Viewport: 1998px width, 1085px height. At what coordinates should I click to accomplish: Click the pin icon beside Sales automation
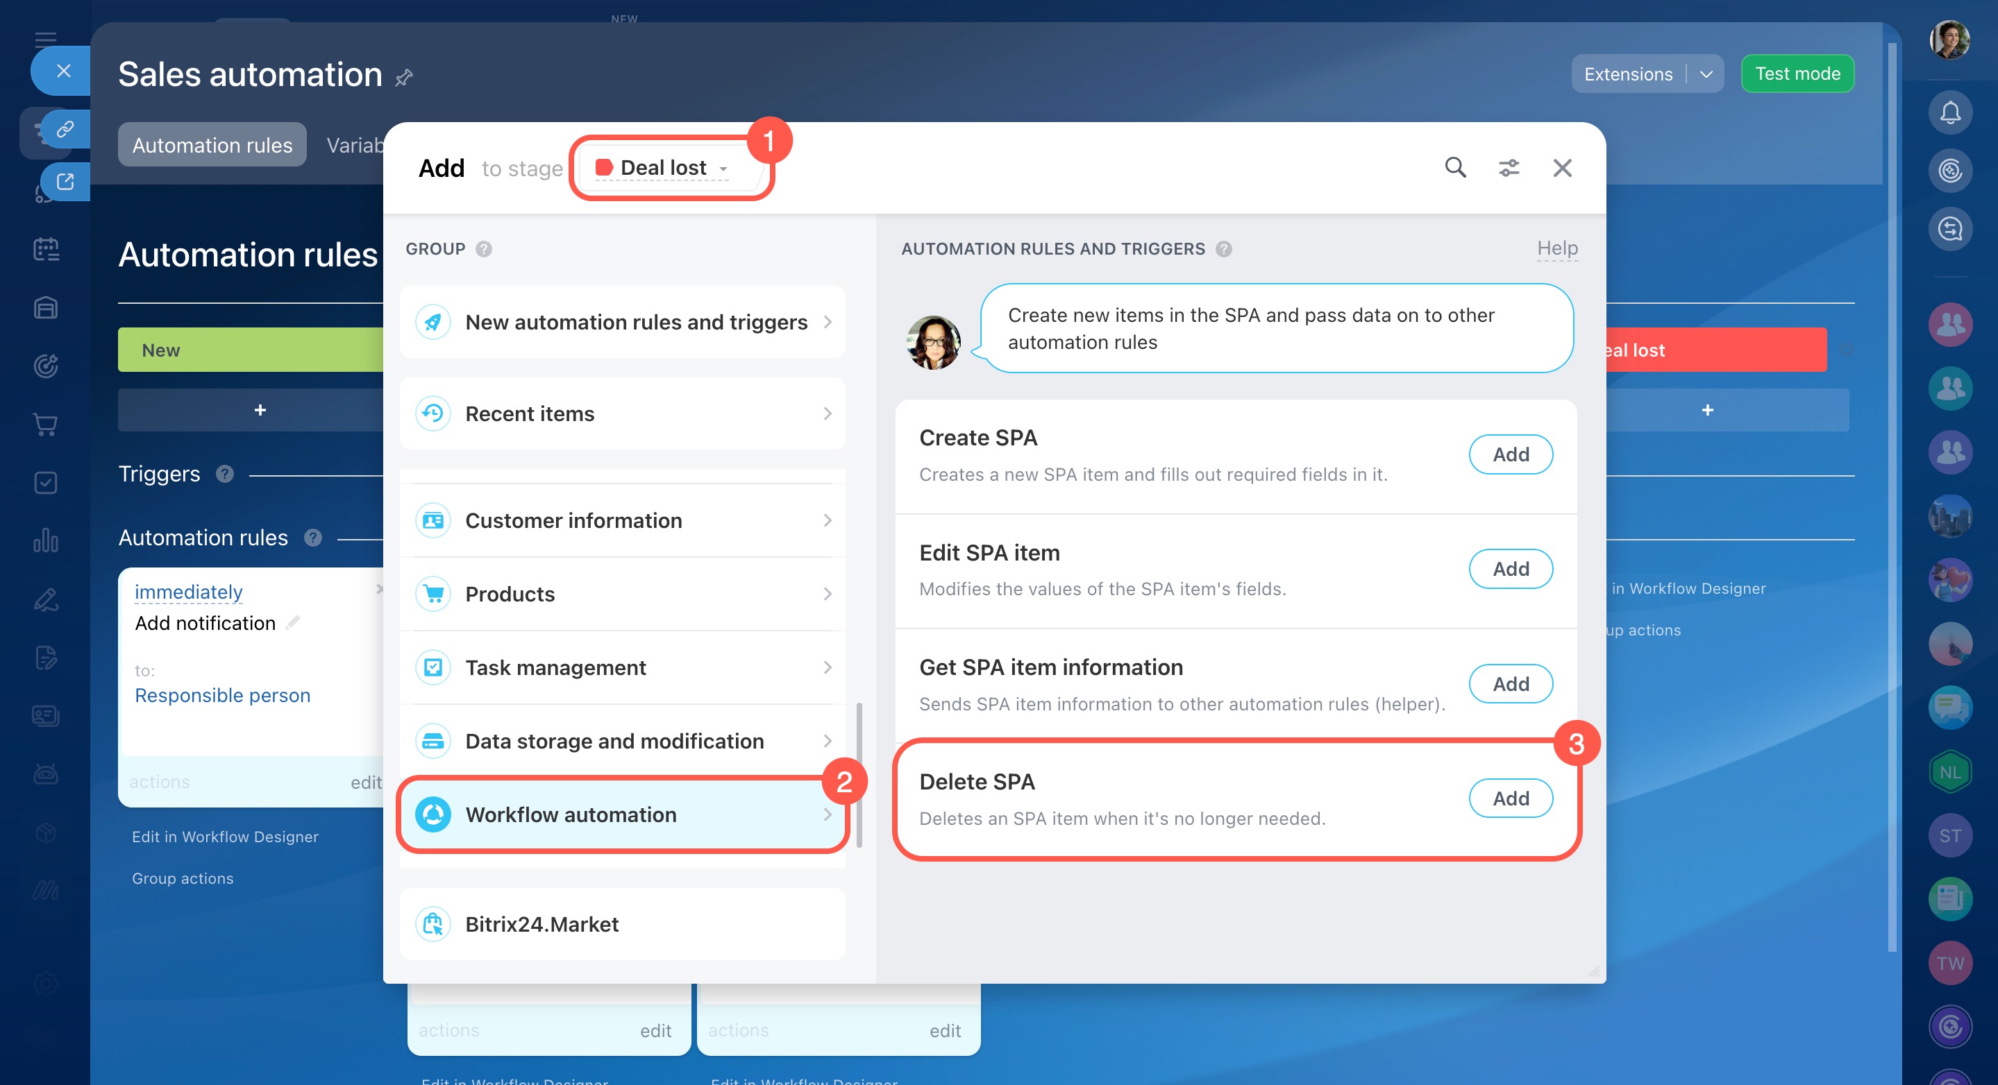(404, 78)
